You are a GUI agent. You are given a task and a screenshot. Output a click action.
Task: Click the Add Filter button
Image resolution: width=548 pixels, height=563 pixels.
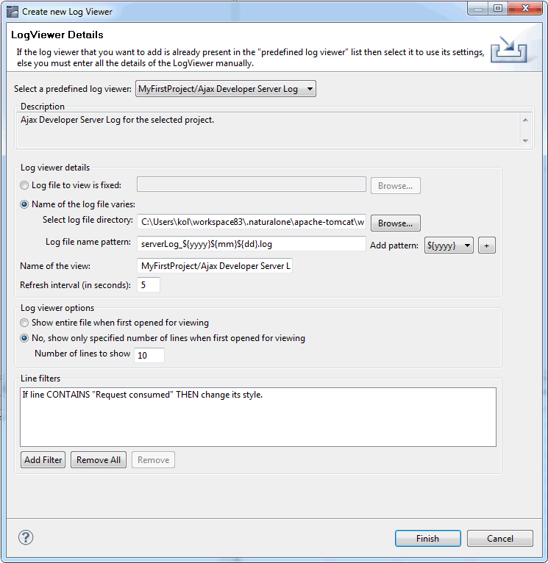click(x=43, y=460)
